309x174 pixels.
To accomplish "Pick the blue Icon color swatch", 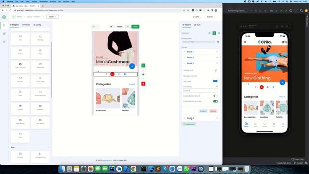I will [215, 81].
